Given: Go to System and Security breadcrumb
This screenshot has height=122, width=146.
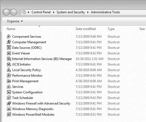Looking at the screenshot, I should [x=71, y=12].
